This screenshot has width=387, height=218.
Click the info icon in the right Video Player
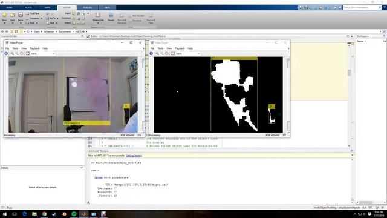click(x=151, y=54)
